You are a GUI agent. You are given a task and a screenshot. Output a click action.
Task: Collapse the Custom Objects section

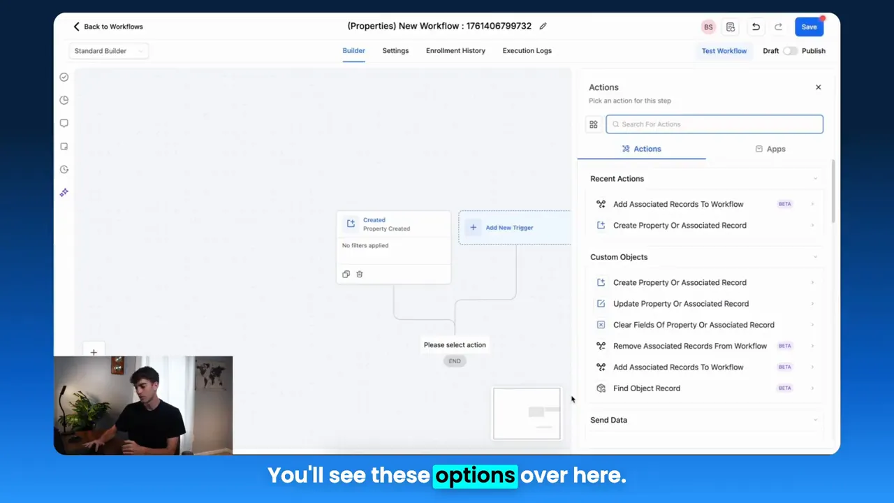(815, 257)
